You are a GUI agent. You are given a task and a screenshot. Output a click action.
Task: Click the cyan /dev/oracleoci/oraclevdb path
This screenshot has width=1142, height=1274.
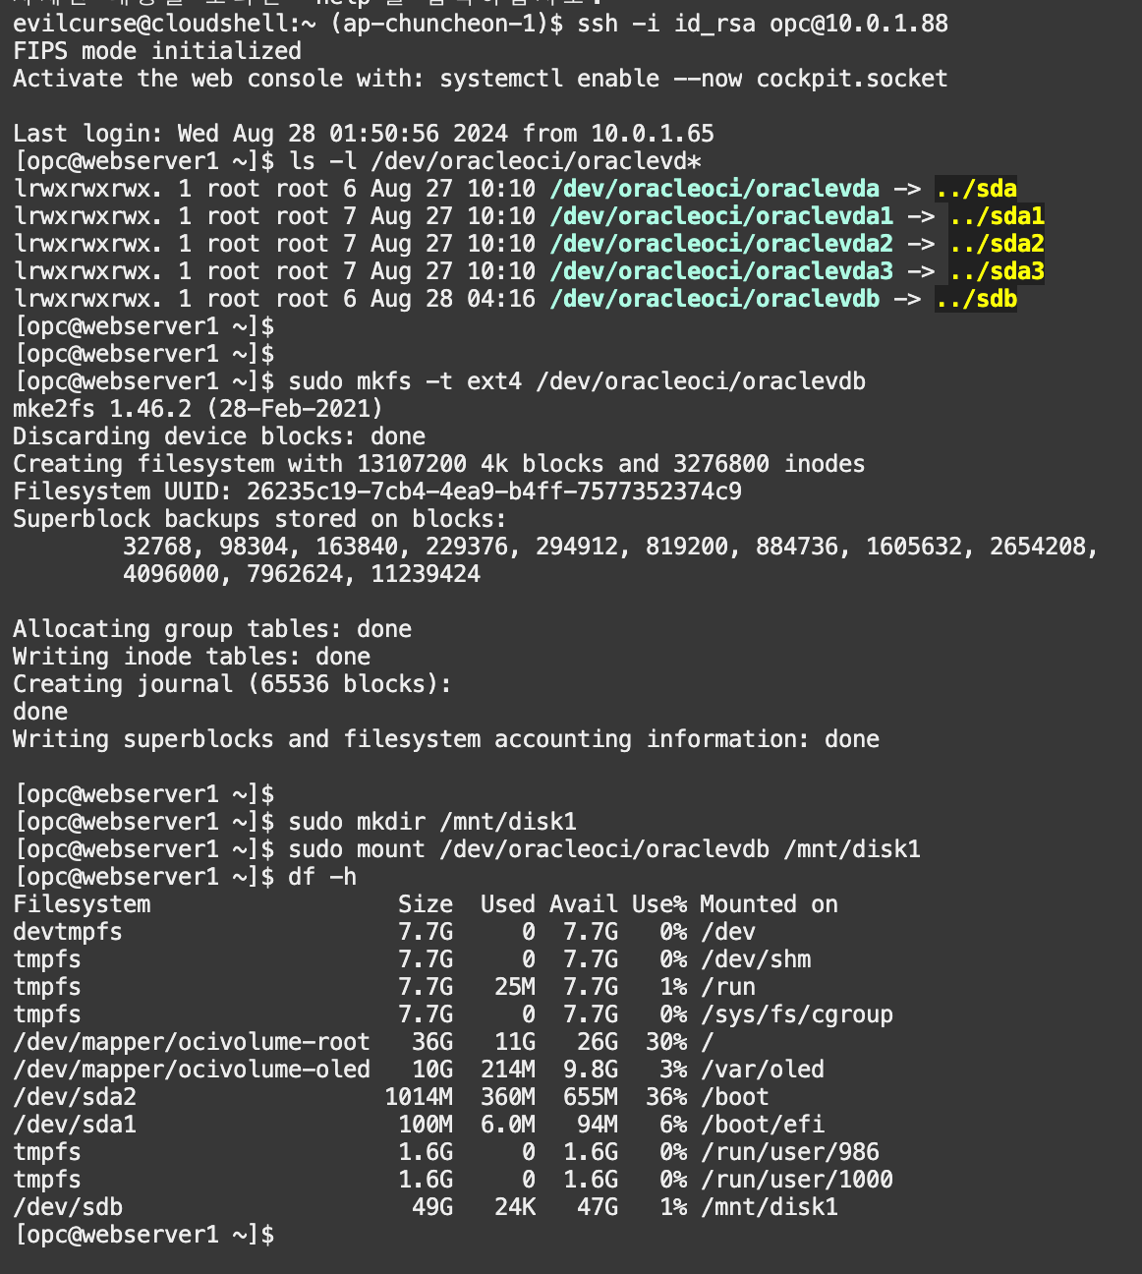point(714,299)
